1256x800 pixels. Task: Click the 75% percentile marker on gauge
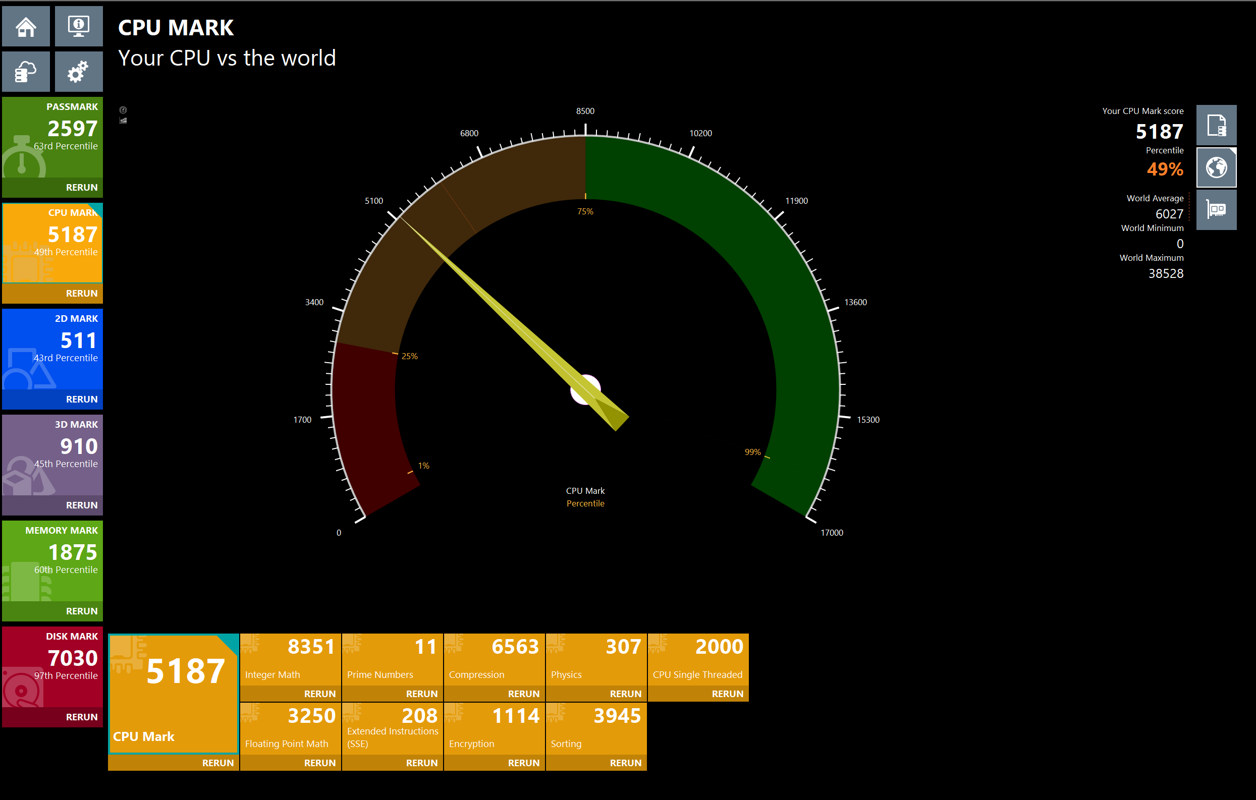click(x=585, y=211)
